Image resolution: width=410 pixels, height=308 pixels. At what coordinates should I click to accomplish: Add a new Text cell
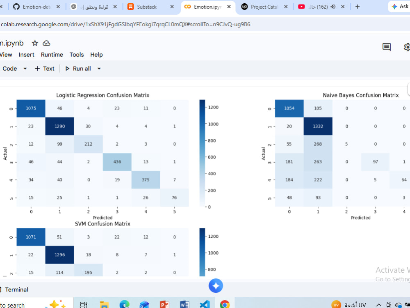click(44, 69)
